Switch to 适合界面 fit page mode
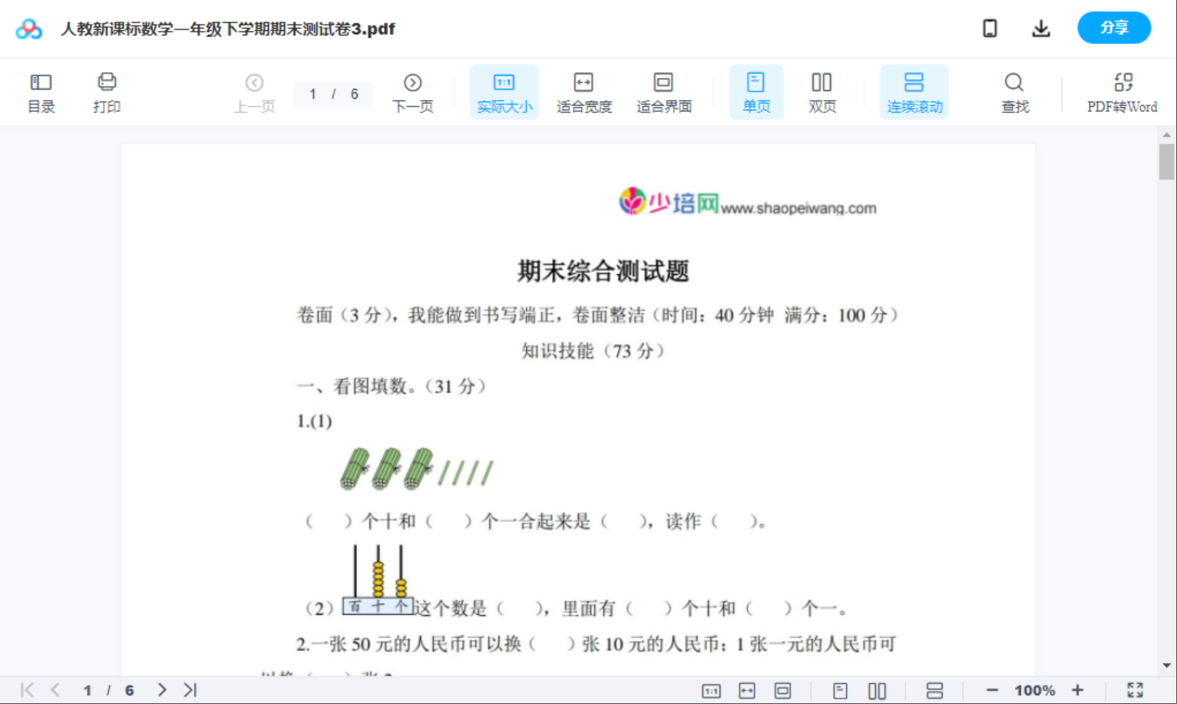 tap(663, 91)
